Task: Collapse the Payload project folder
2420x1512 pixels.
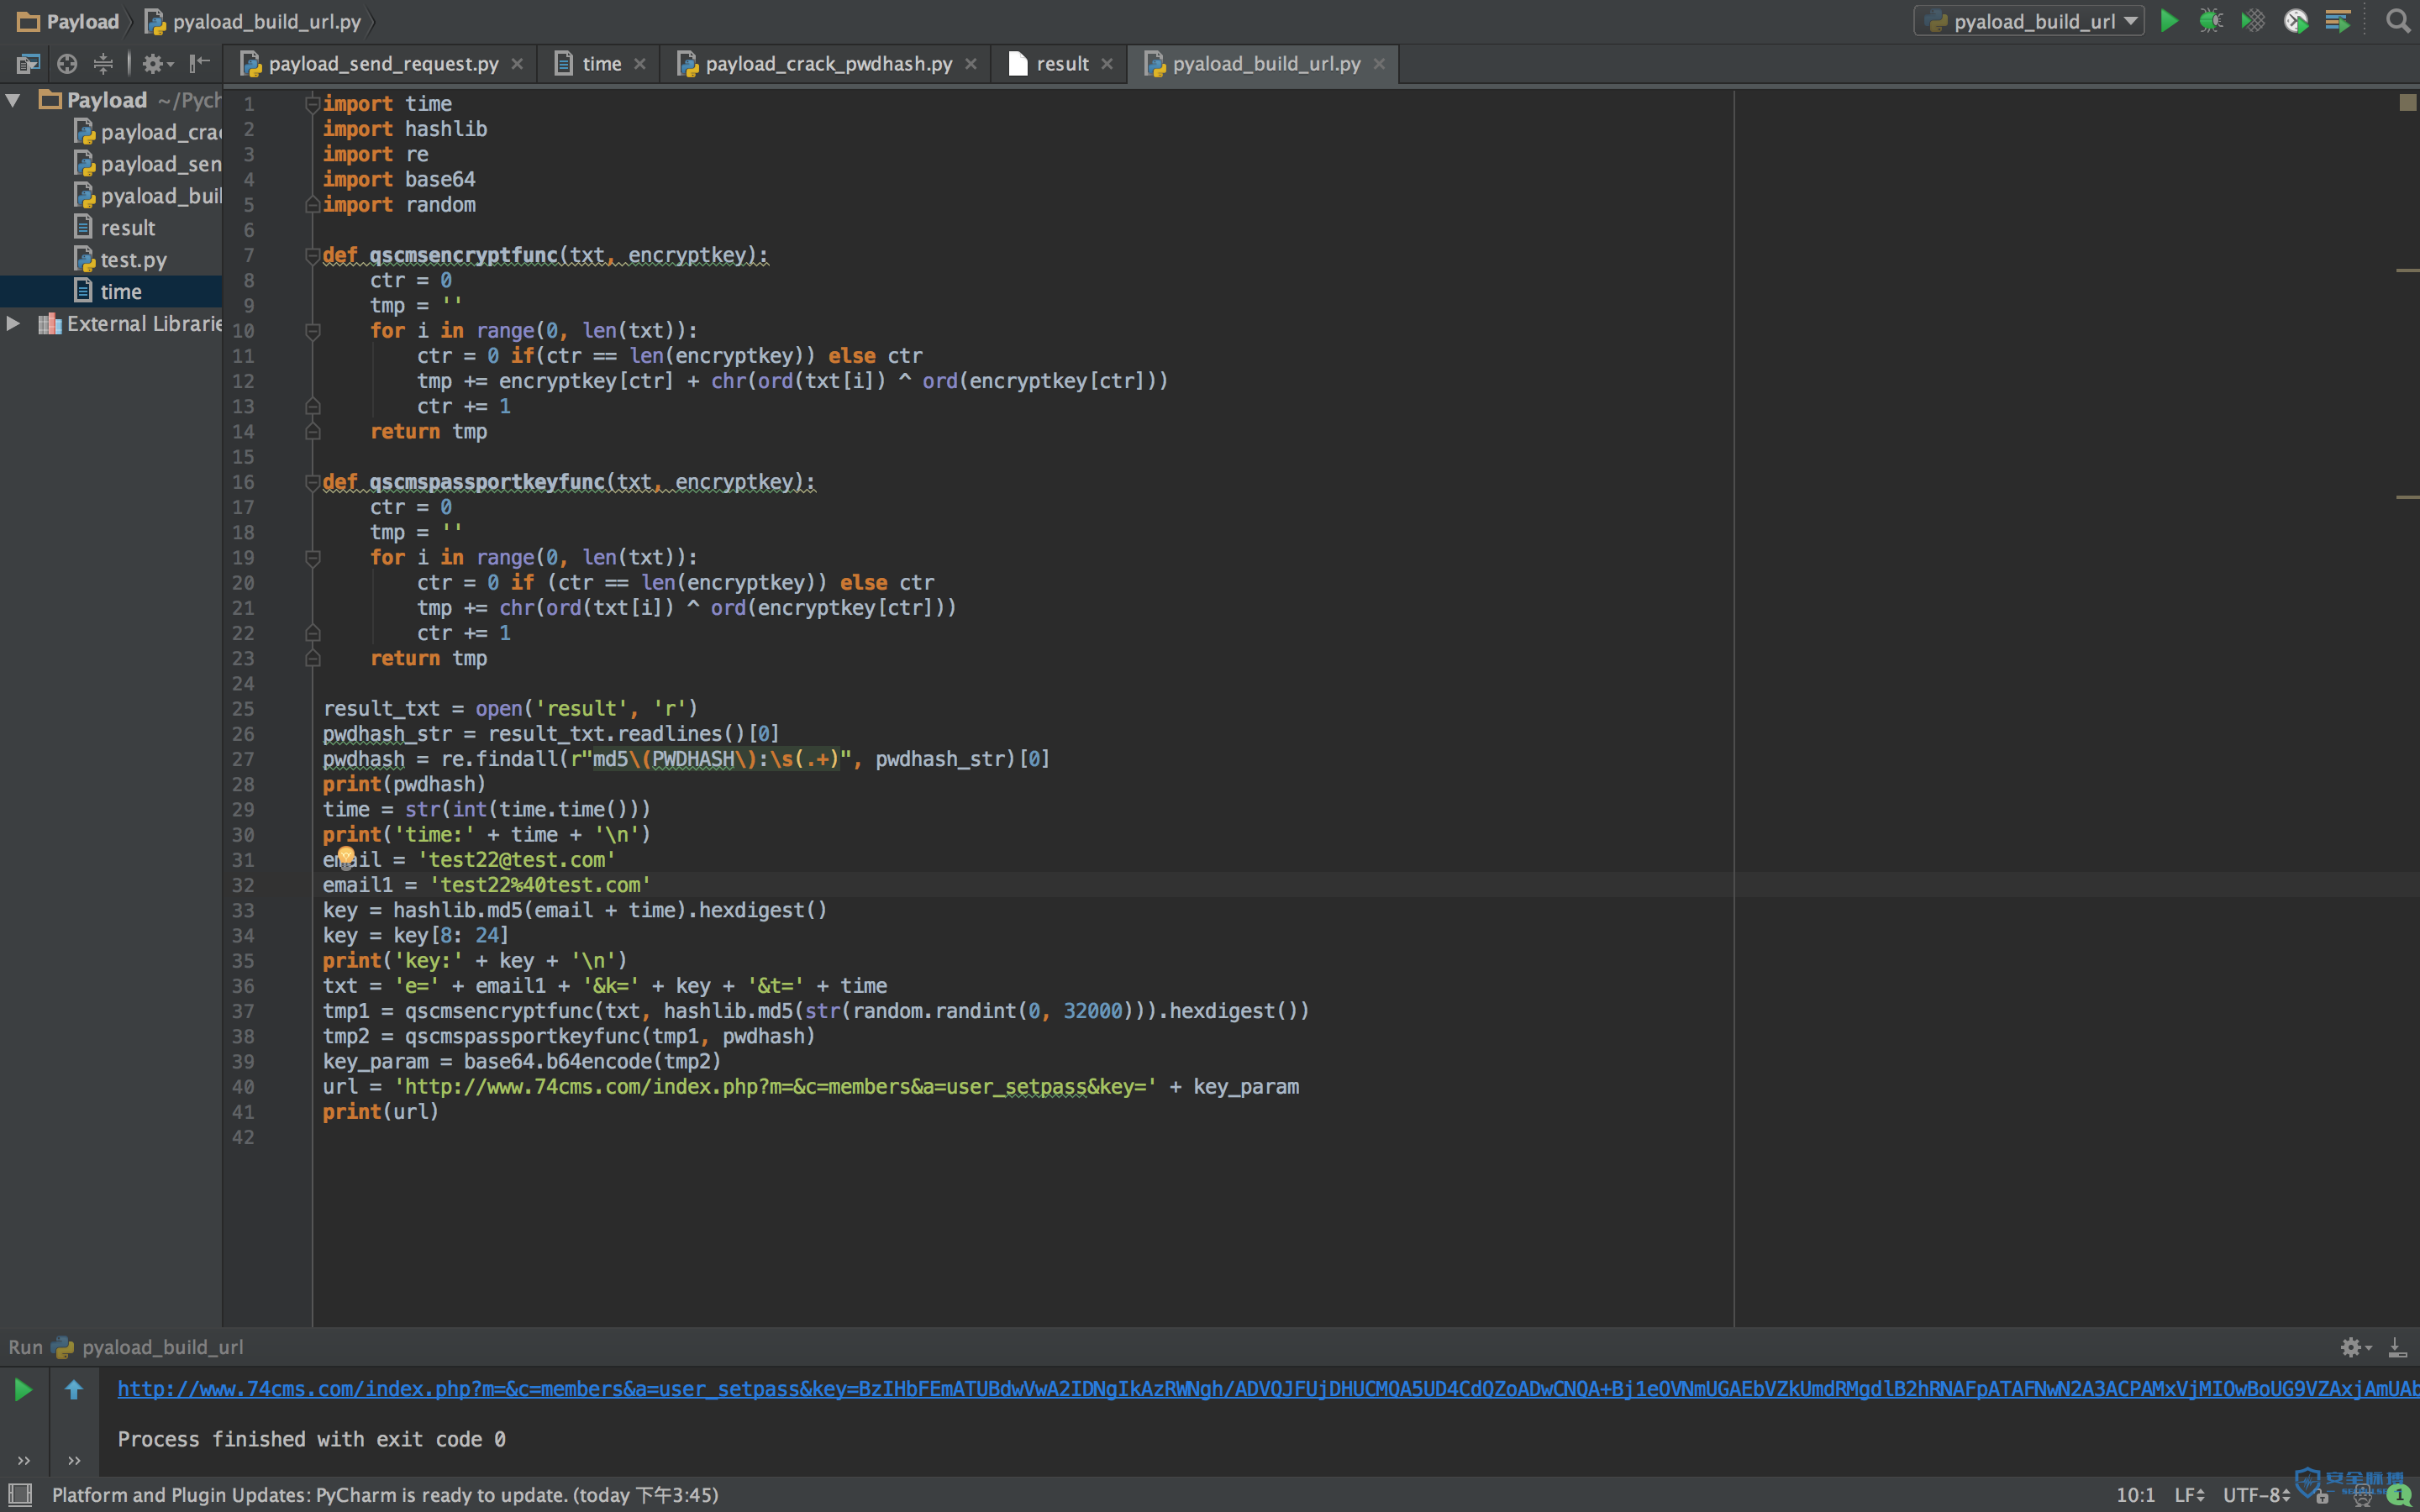Action: click(x=14, y=100)
